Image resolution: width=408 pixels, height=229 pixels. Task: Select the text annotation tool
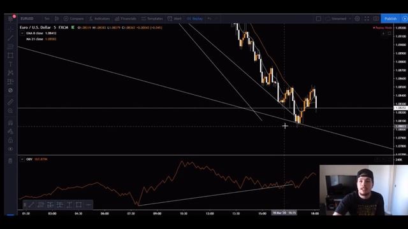[x=10, y=64]
